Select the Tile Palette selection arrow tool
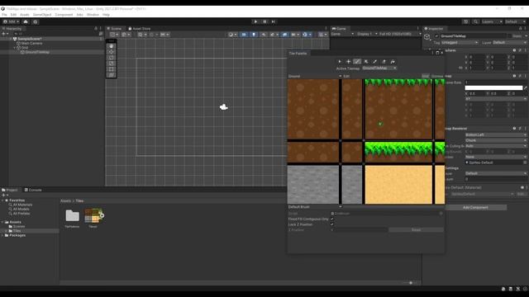Viewport: 529px width, 297px height. (340, 62)
